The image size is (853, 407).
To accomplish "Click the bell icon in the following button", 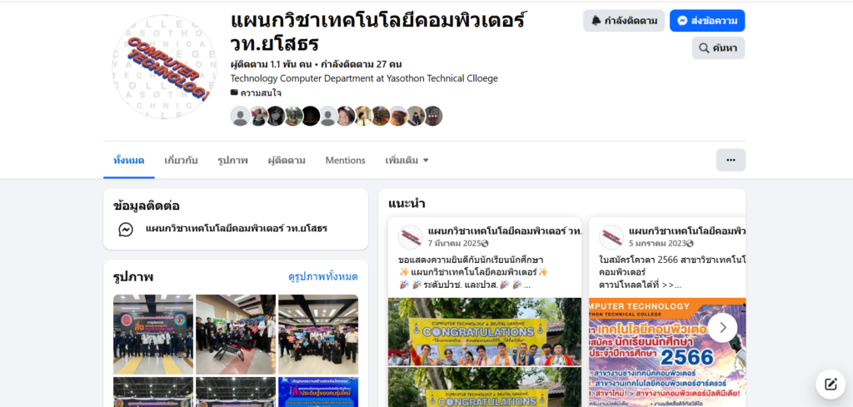I will [x=596, y=21].
